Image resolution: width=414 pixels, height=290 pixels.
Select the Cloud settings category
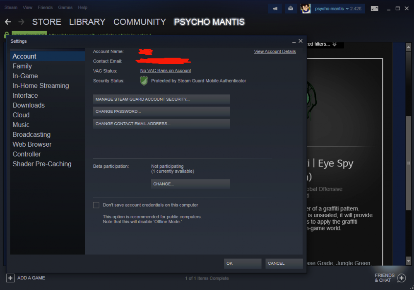48,115
